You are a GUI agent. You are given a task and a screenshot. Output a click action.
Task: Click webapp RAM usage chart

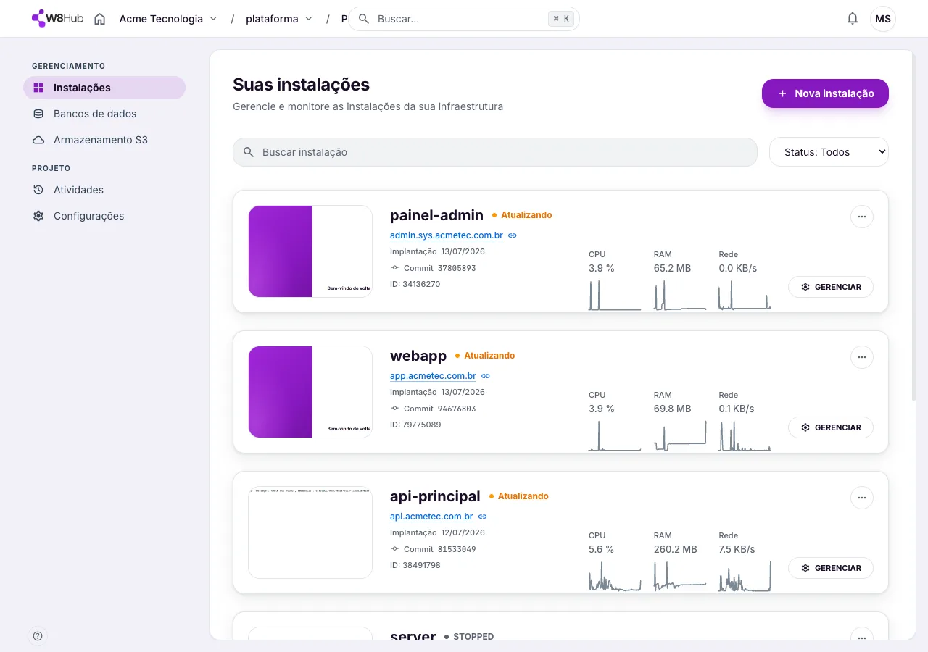click(680, 436)
